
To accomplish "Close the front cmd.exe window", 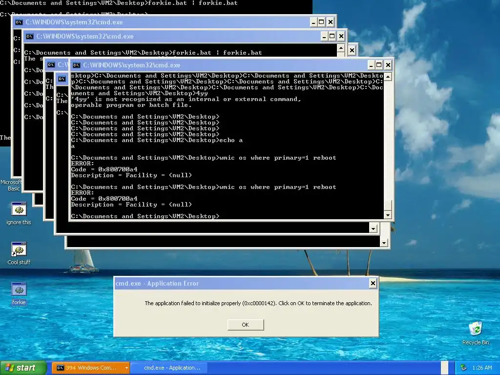I will pos(388,65).
